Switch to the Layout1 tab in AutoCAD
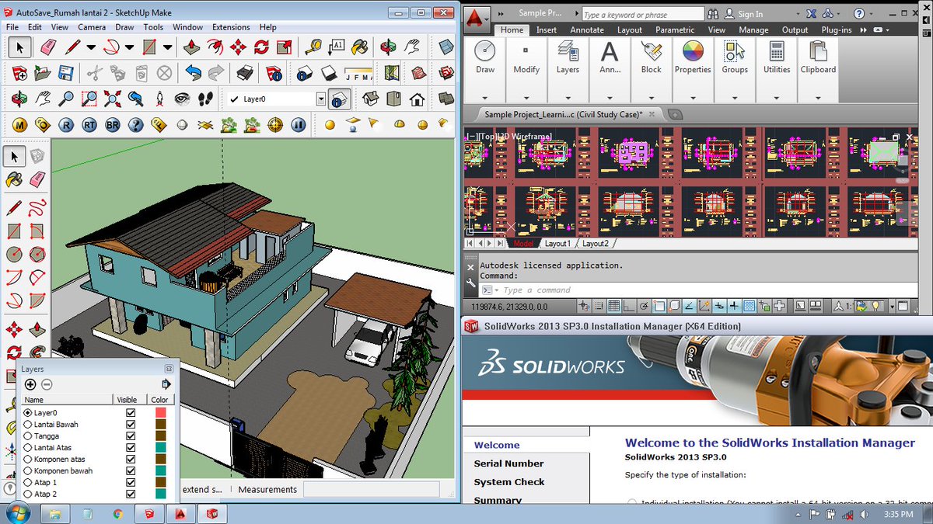The height and width of the screenshot is (524, 933). click(x=557, y=243)
